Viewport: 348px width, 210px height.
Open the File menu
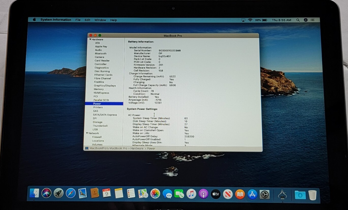tap(78, 20)
